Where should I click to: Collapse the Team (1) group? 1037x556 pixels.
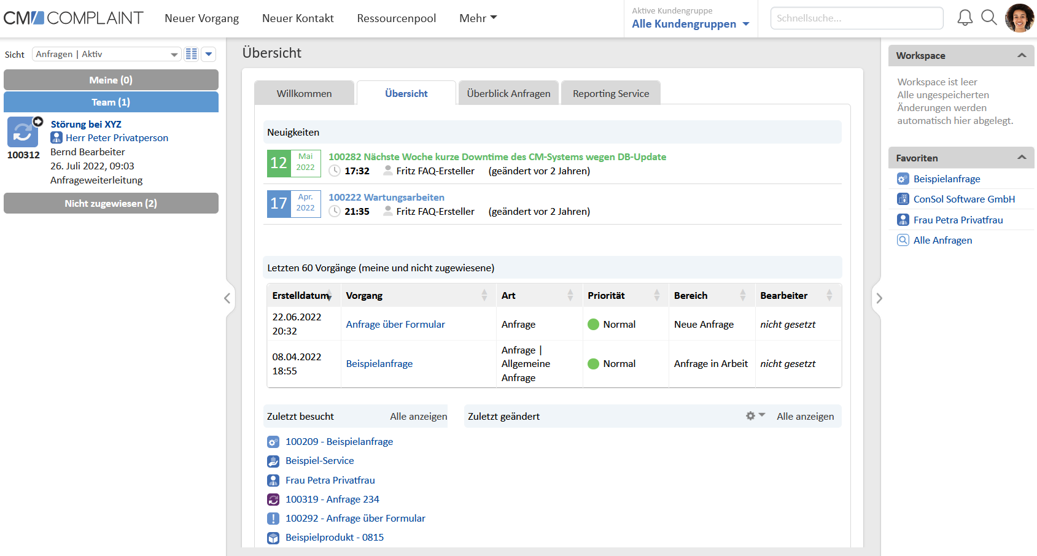[x=111, y=102]
